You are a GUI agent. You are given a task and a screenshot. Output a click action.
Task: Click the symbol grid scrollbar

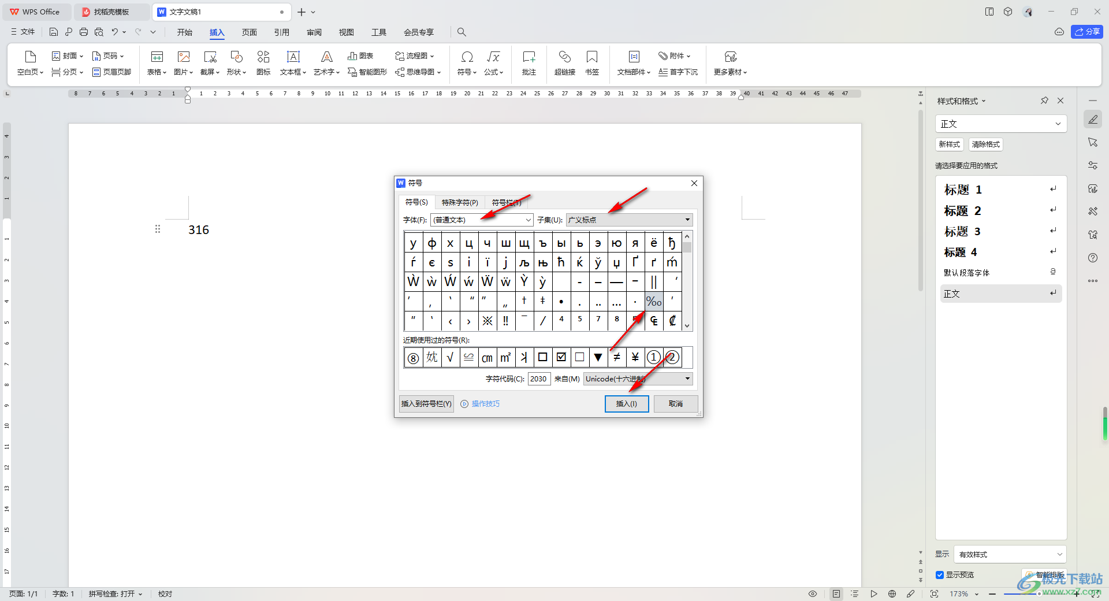click(x=687, y=281)
